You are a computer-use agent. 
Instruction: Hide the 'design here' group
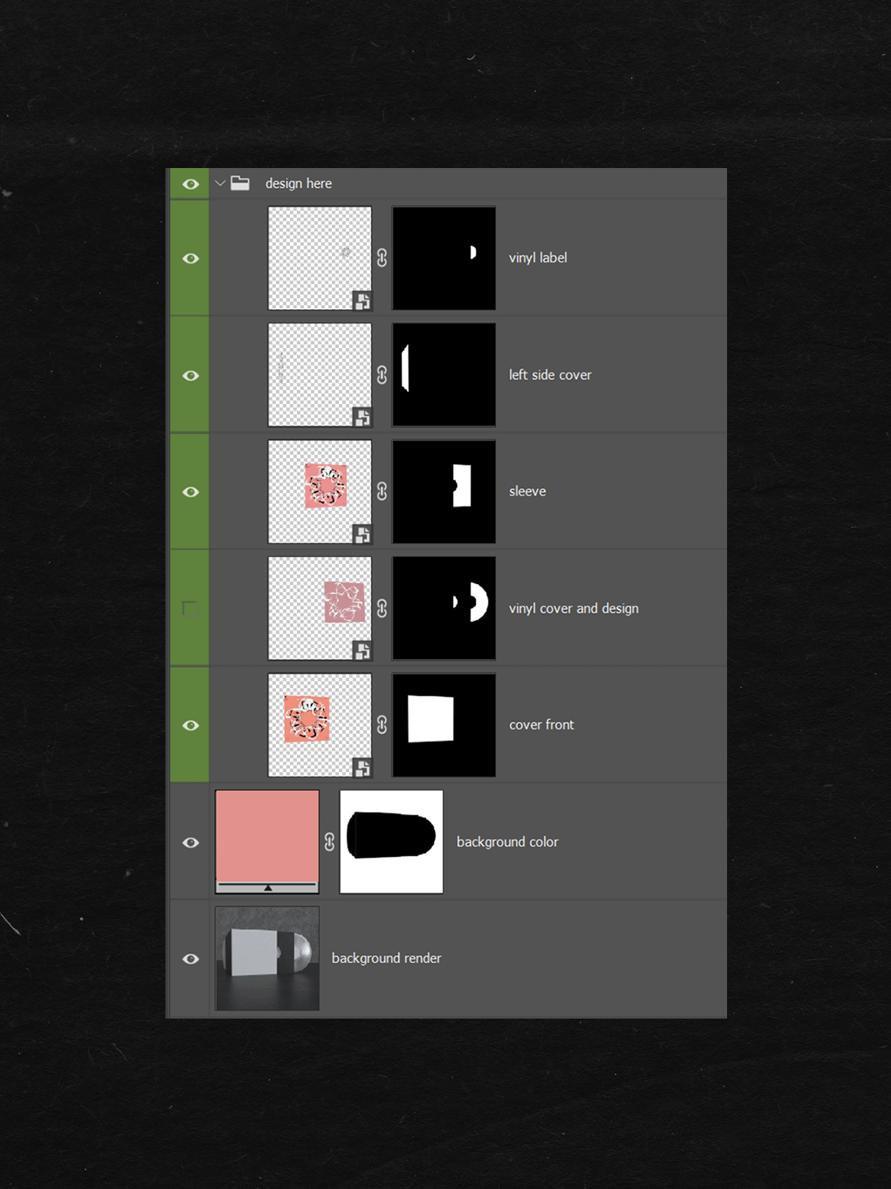[190, 184]
